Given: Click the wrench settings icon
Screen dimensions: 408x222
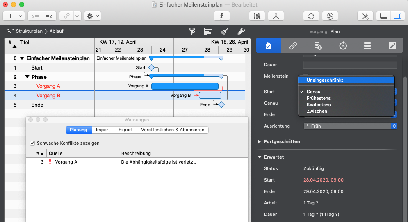Looking at the screenshot, I should 241,31.
